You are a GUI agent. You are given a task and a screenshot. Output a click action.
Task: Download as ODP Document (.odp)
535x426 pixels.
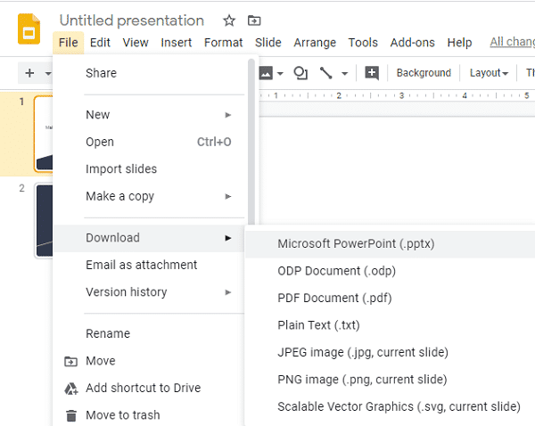(x=390, y=271)
